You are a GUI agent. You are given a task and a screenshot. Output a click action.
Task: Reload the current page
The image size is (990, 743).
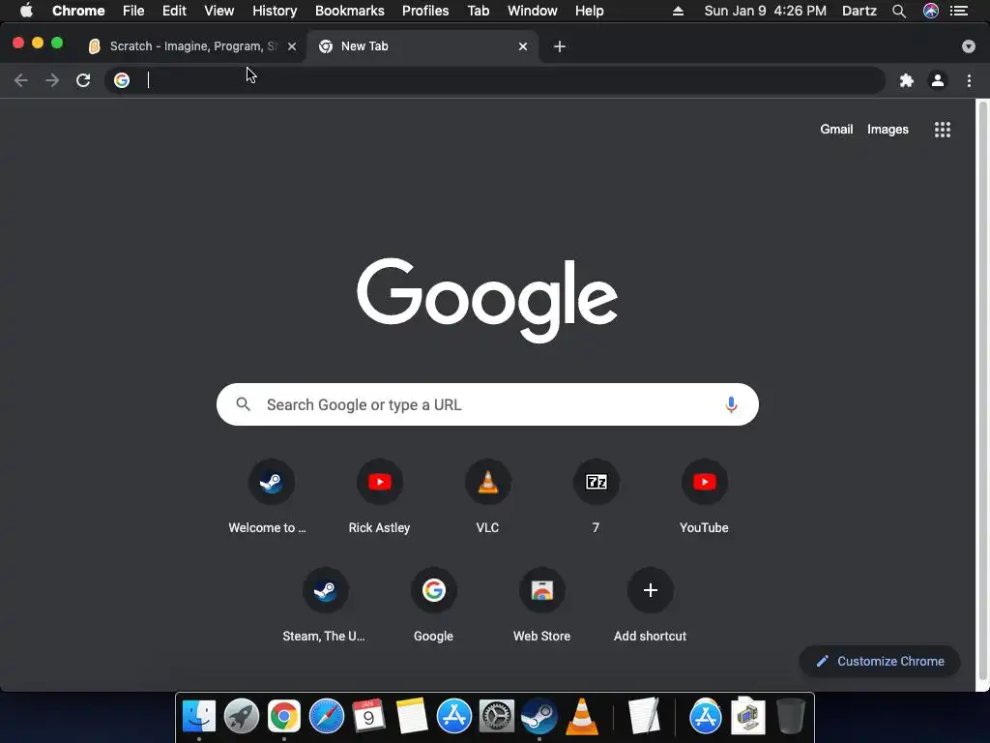(83, 80)
